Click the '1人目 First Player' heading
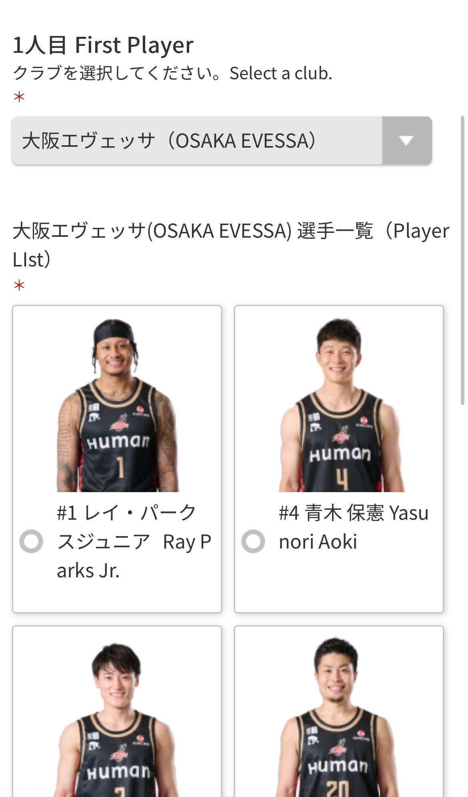Viewport: 468px width, 797px height. [103, 45]
